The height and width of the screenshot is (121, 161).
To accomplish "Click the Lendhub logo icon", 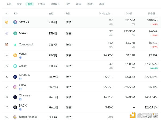I will (15, 77).
